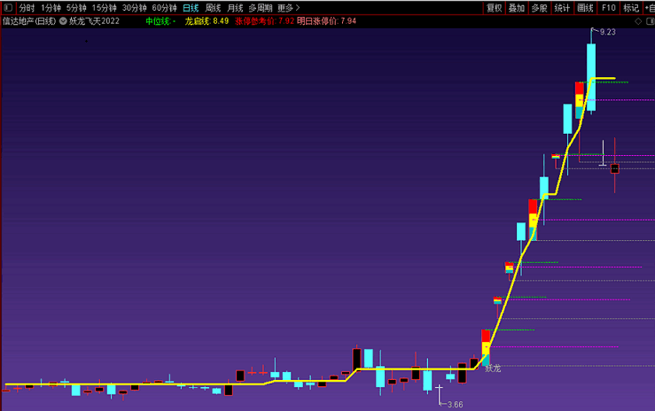Click the 信达地产(日线) stock title
This screenshot has width=655, height=411.
click(x=29, y=21)
